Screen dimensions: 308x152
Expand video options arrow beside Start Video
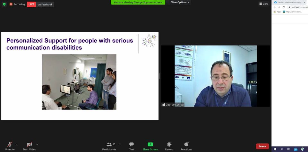click(37, 144)
